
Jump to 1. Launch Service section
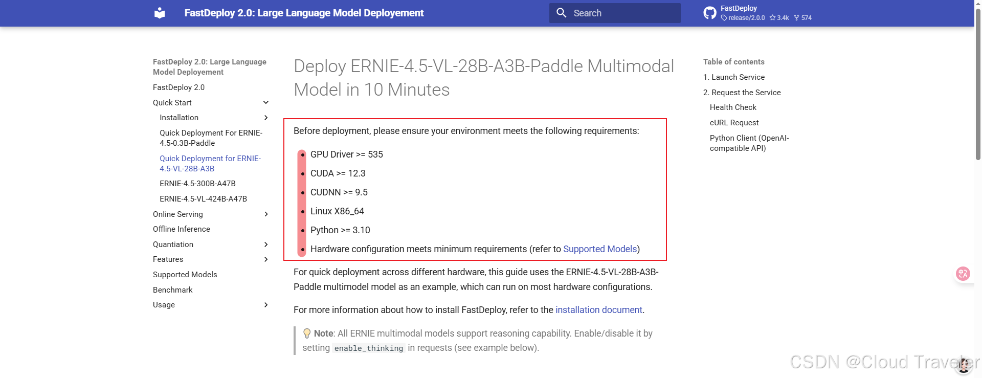(733, 77)
